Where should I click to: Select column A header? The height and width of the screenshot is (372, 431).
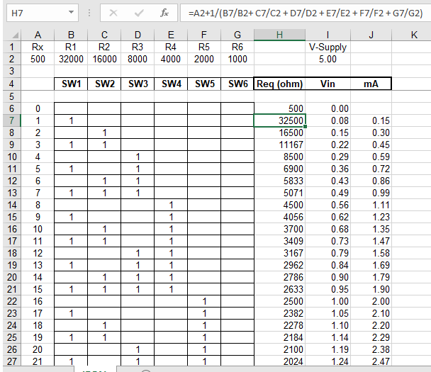[x=38, y=35]
